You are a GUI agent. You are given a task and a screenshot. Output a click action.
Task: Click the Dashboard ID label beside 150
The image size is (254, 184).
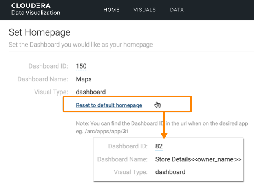48,66
